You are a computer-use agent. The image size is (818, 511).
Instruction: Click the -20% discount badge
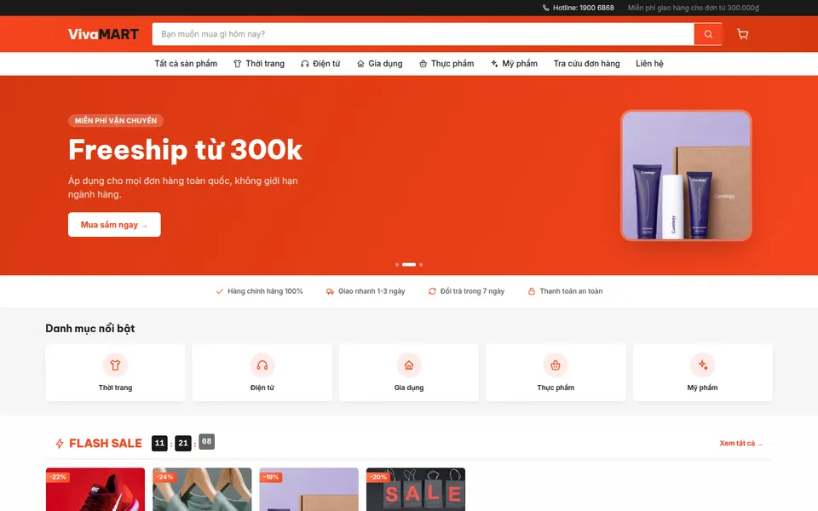coord(378,477)
